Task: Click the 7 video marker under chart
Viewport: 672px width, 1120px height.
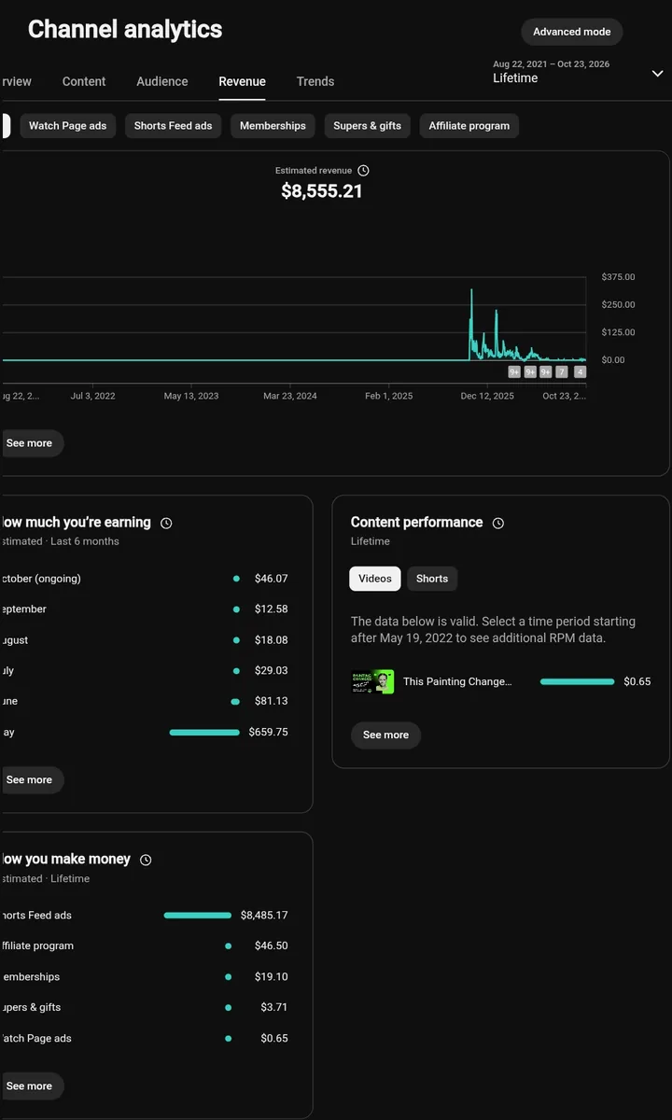Action: [x=561, y=371]
